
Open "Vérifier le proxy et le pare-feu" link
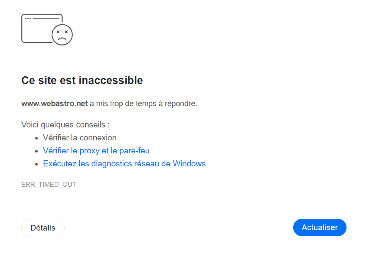point(96,151)
